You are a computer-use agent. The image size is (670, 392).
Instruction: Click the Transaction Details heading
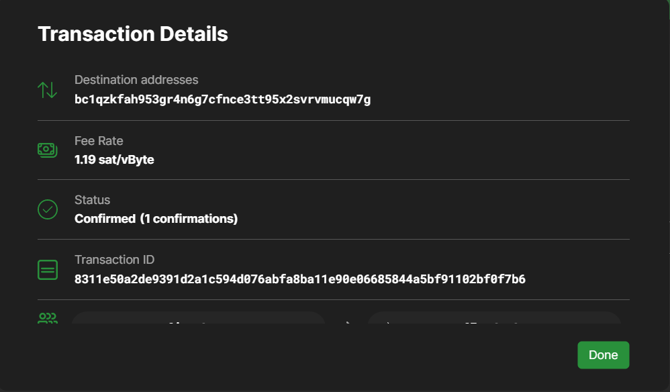click(x=133, y=34)
